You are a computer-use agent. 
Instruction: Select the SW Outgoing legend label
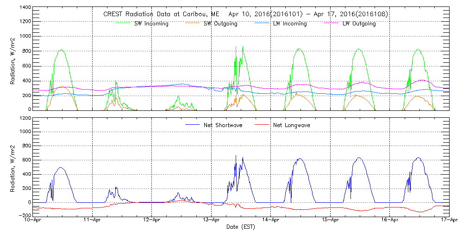click(x=221, y=24)
